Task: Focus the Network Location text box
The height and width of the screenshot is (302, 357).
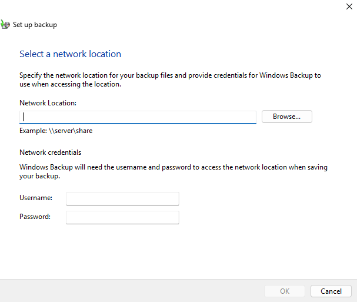Action: tap(138, 117)
